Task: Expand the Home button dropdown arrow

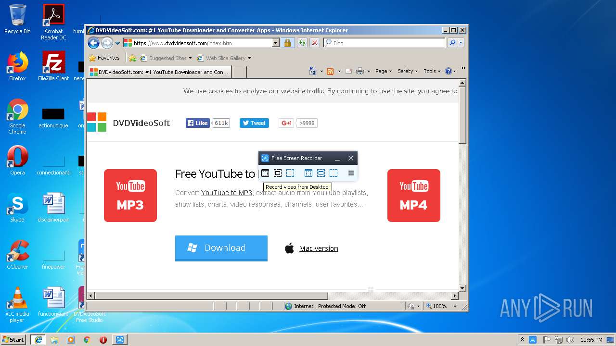Action: 321,71
